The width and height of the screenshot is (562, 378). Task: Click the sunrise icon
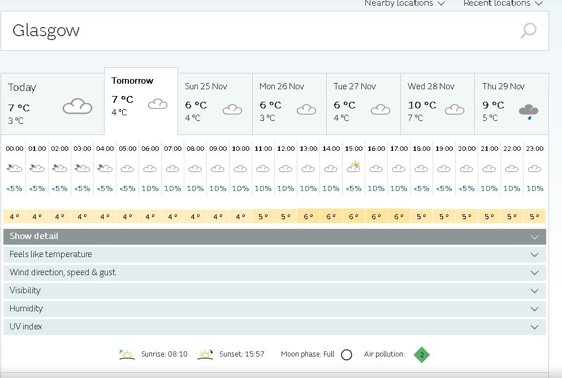(x=127, y=355)
